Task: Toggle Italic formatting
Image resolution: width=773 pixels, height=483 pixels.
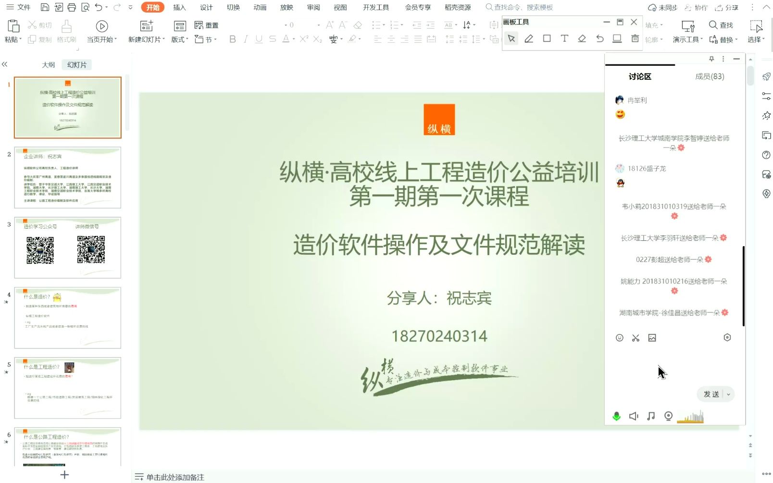Action: pyautogui.click(x=246, y=39)
